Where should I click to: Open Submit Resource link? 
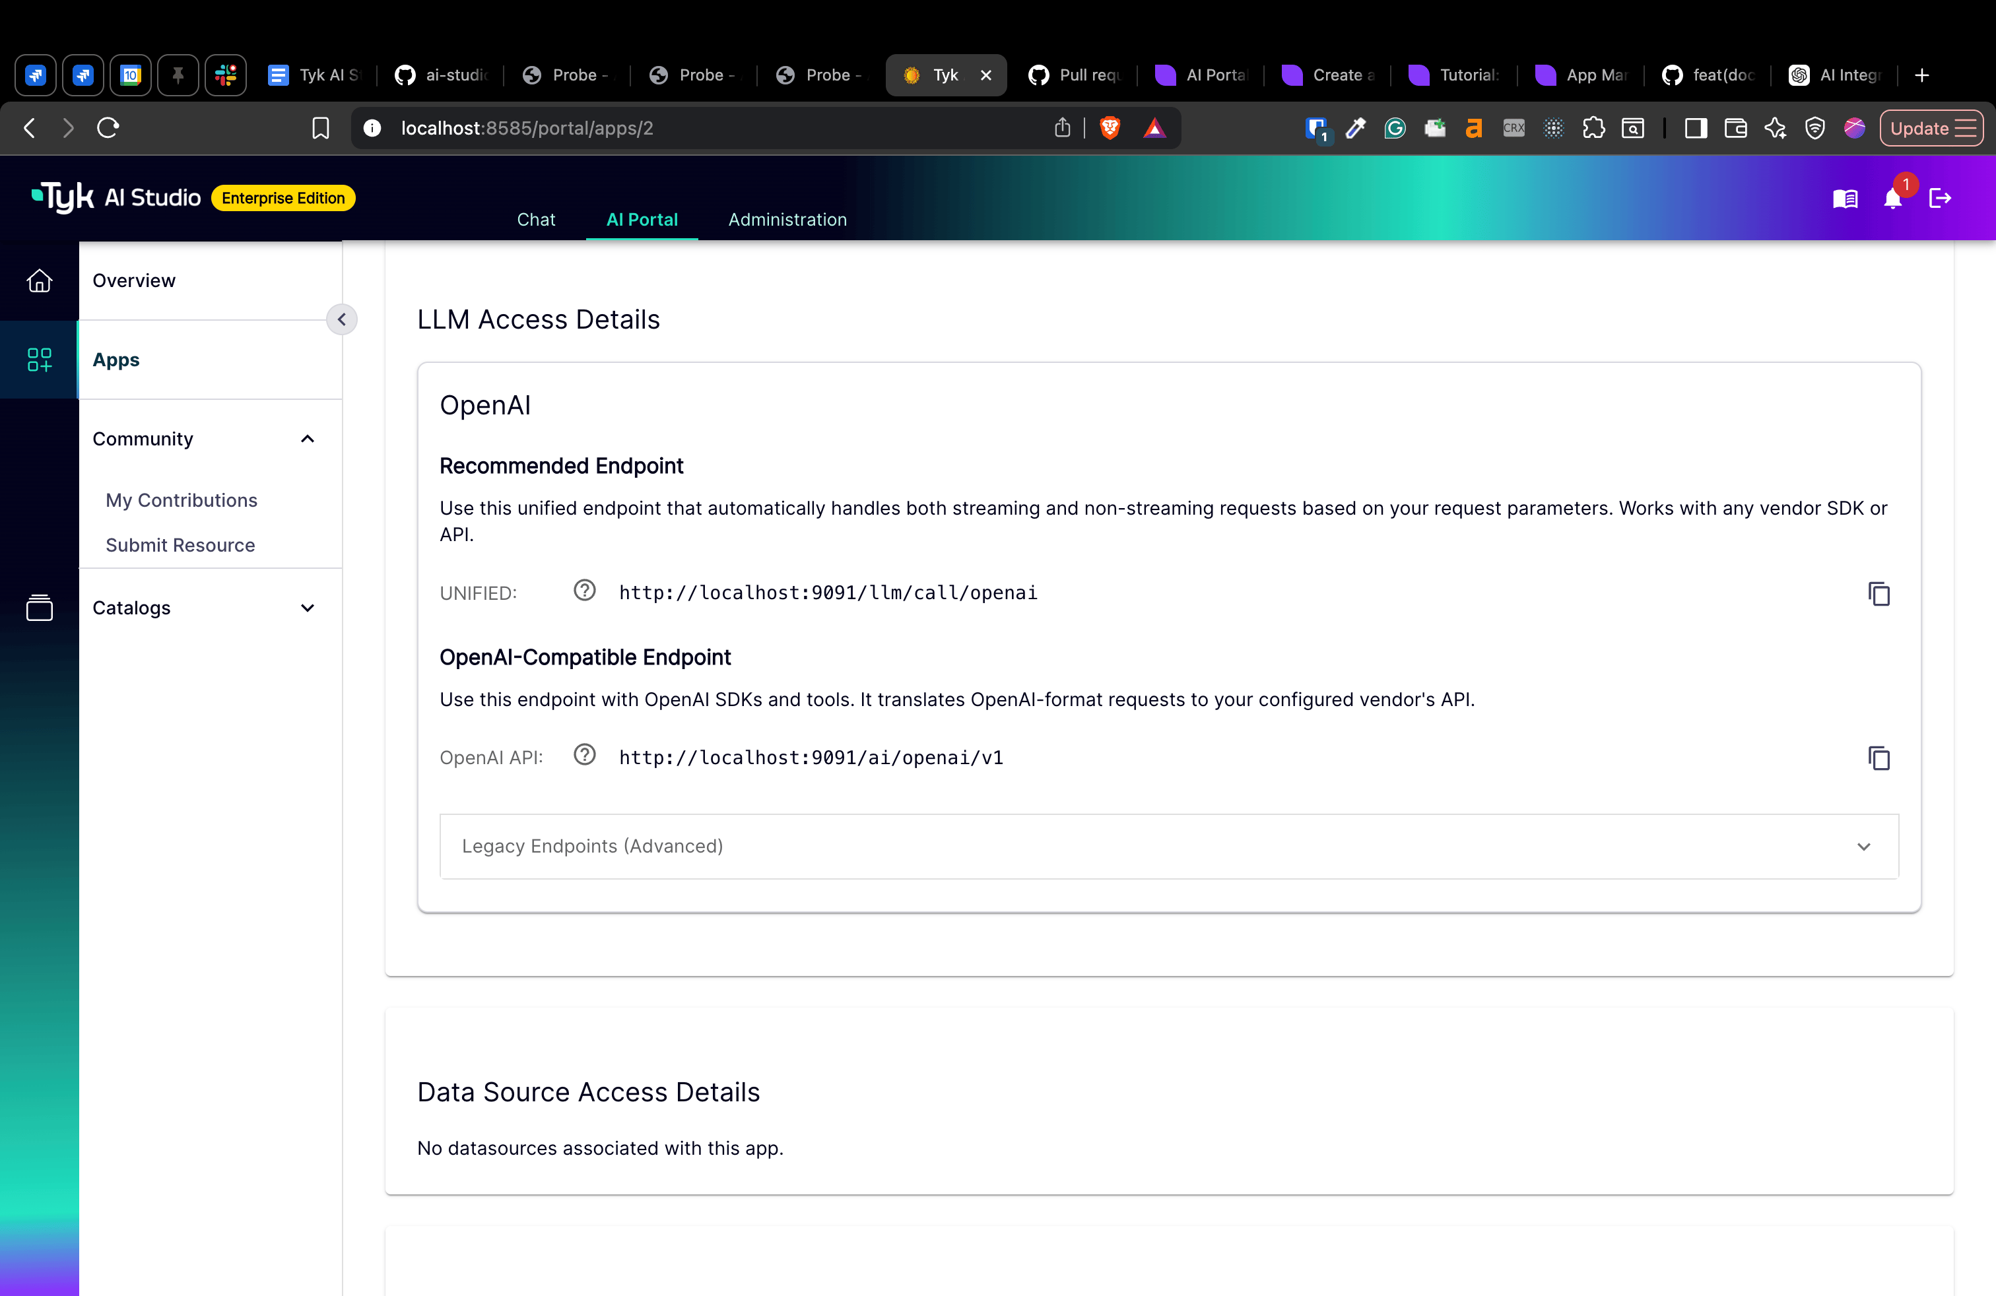pos(180,545)
